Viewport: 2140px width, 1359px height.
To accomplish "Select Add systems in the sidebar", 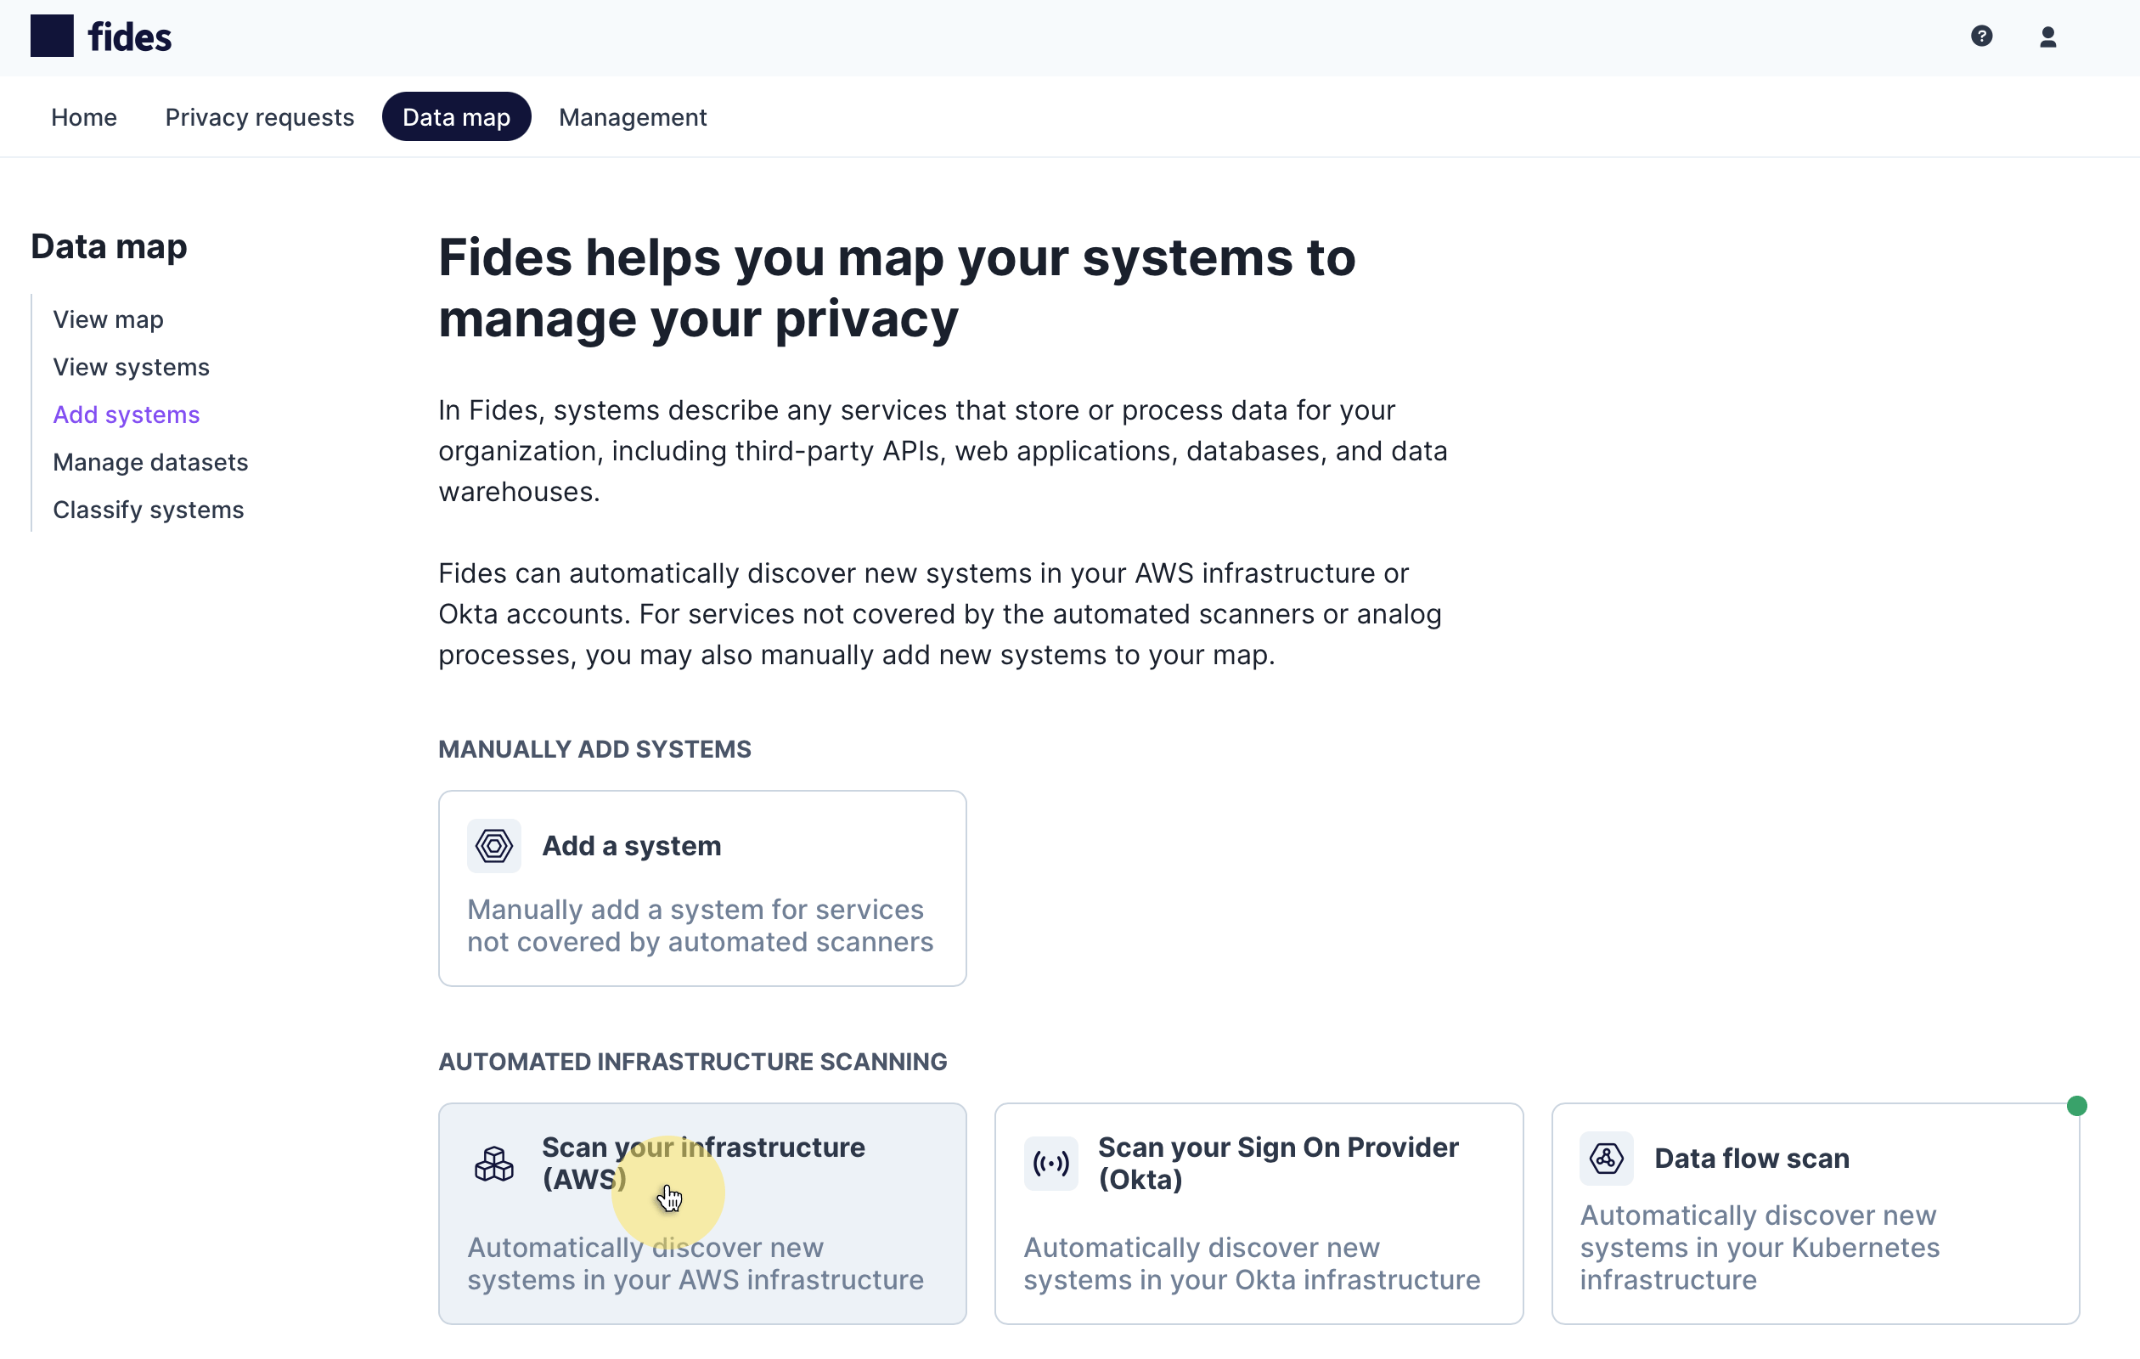I will pyautogui.click(x=127, y=414).
